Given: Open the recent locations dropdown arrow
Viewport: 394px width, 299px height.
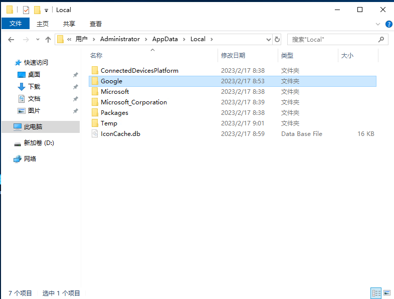Looking at the screenshot, I should [x=38, y=39].
